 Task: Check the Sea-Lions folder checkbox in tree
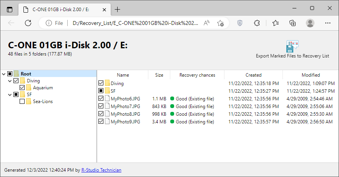click(x=22, y=102)
